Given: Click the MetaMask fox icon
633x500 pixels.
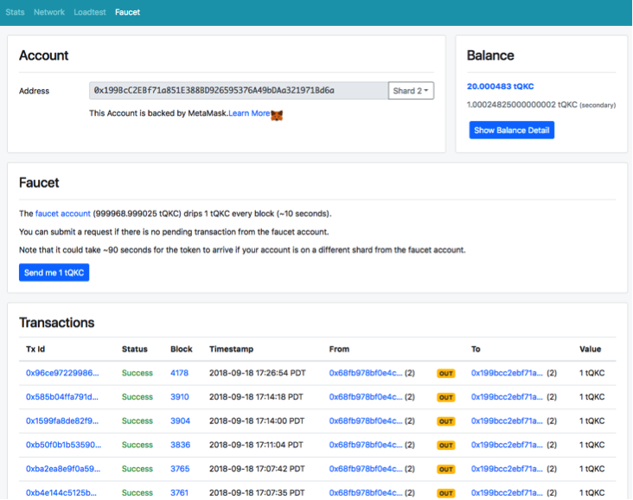Looking at the screenshot, I should point(277,115).
